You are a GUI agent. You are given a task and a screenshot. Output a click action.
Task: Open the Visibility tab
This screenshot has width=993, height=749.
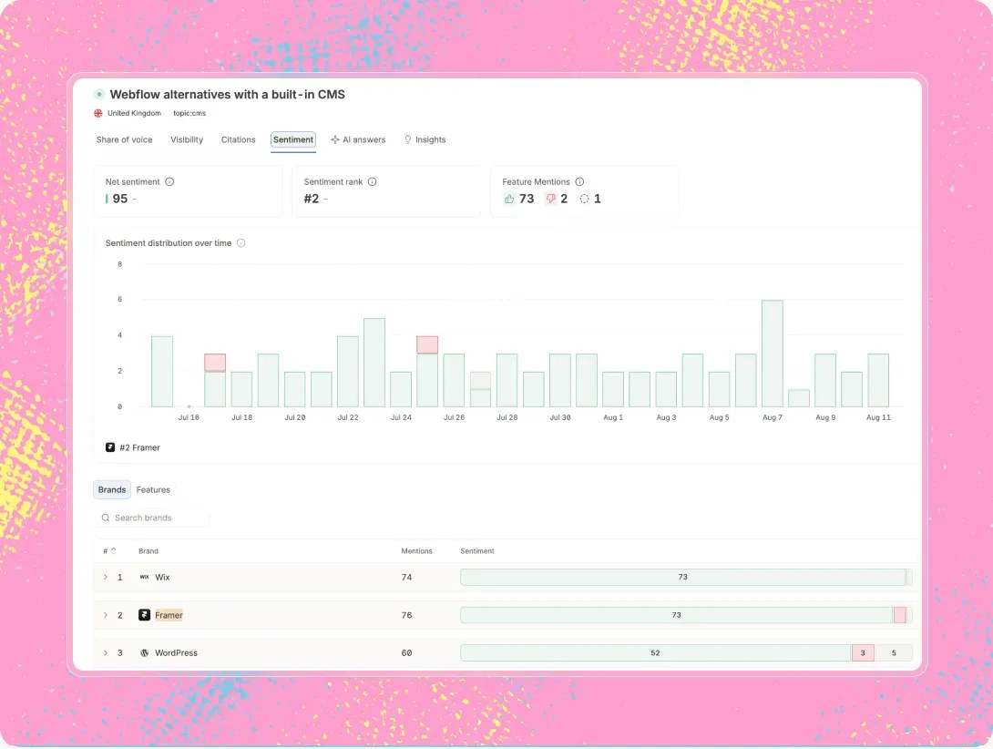coord(187,140)
